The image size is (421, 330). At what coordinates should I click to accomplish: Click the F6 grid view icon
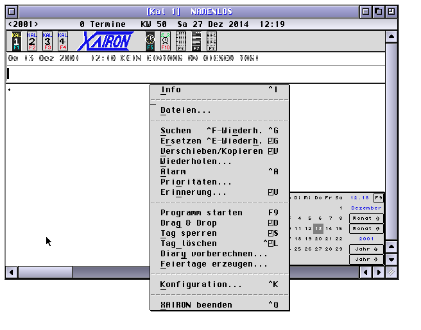tap(181, 41)
